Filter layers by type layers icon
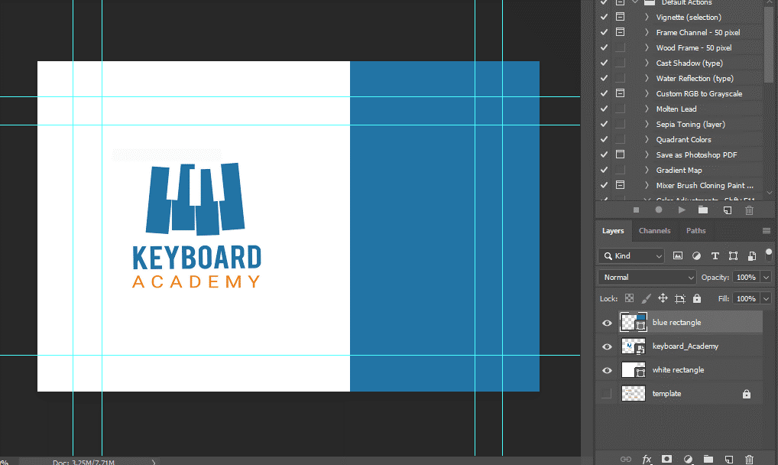The width and height of the screenshot is (778, 465). tap(715, 255)
